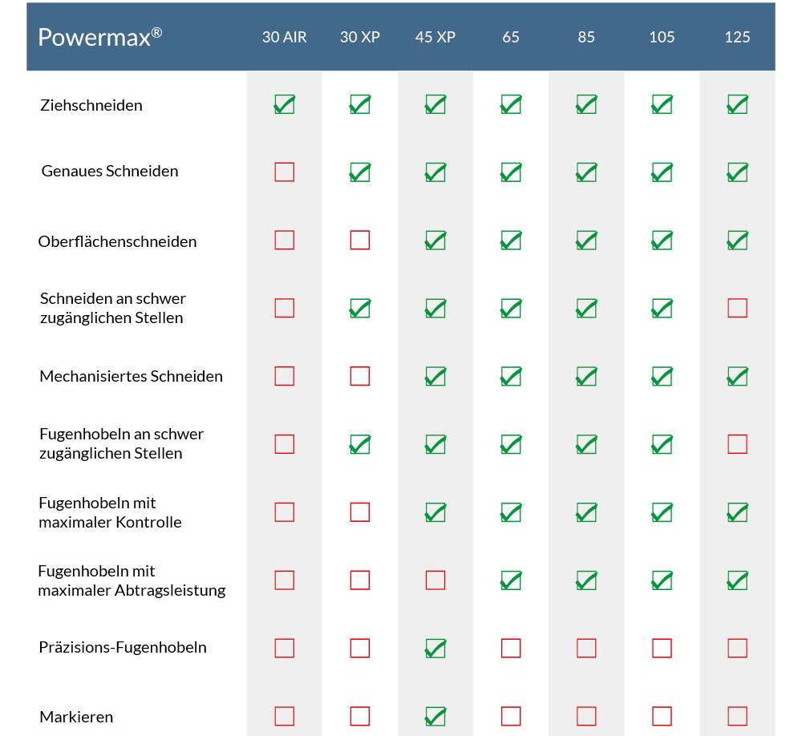
Task: Toggle Mechanisiertes Schneiden checkbox for 45 XP
Action: 435,376
